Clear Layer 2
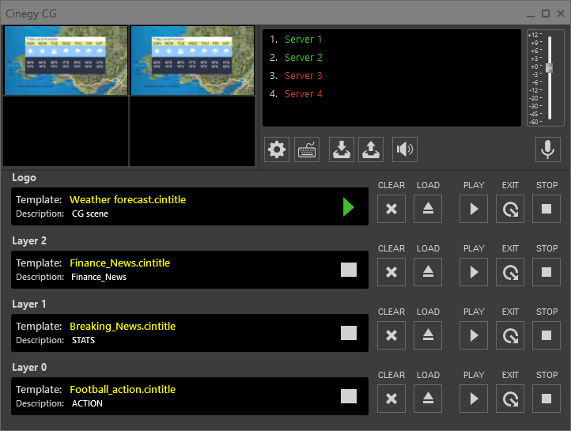The width and height of the screenshot is (571, 431). tap(391, 272)
